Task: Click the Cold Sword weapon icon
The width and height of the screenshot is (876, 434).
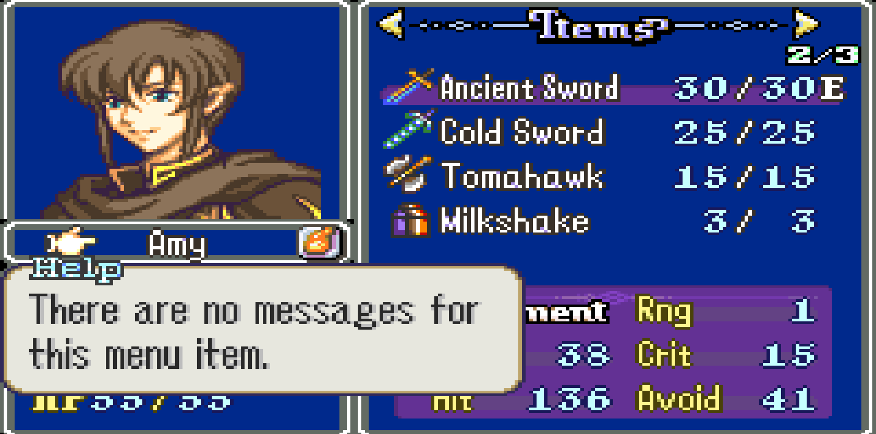Action: point(408,130)
